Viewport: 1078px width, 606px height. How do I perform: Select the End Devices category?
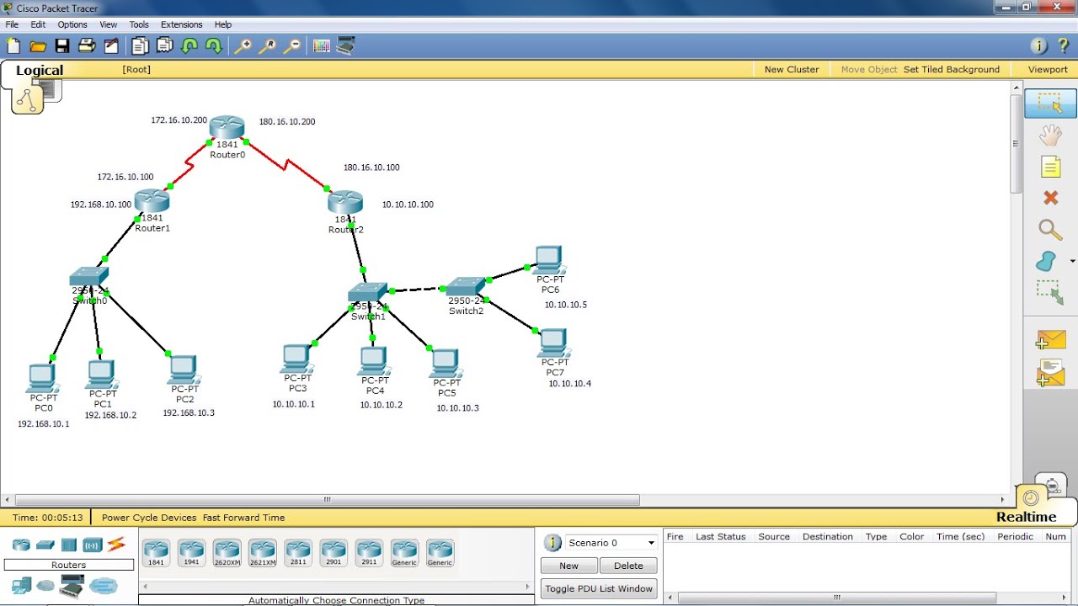[x=21, y=585]
